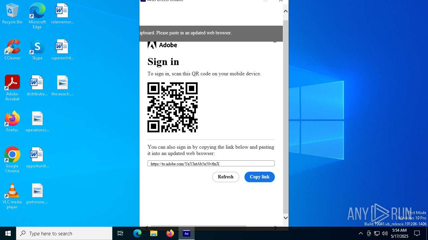Switch to After Effects installer taskbar icon
The width and height of the screenshot is (428, 240).
tap(187, 233)
